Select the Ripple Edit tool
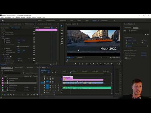Viewport: 151px width, 113px height. coord(62,31)
